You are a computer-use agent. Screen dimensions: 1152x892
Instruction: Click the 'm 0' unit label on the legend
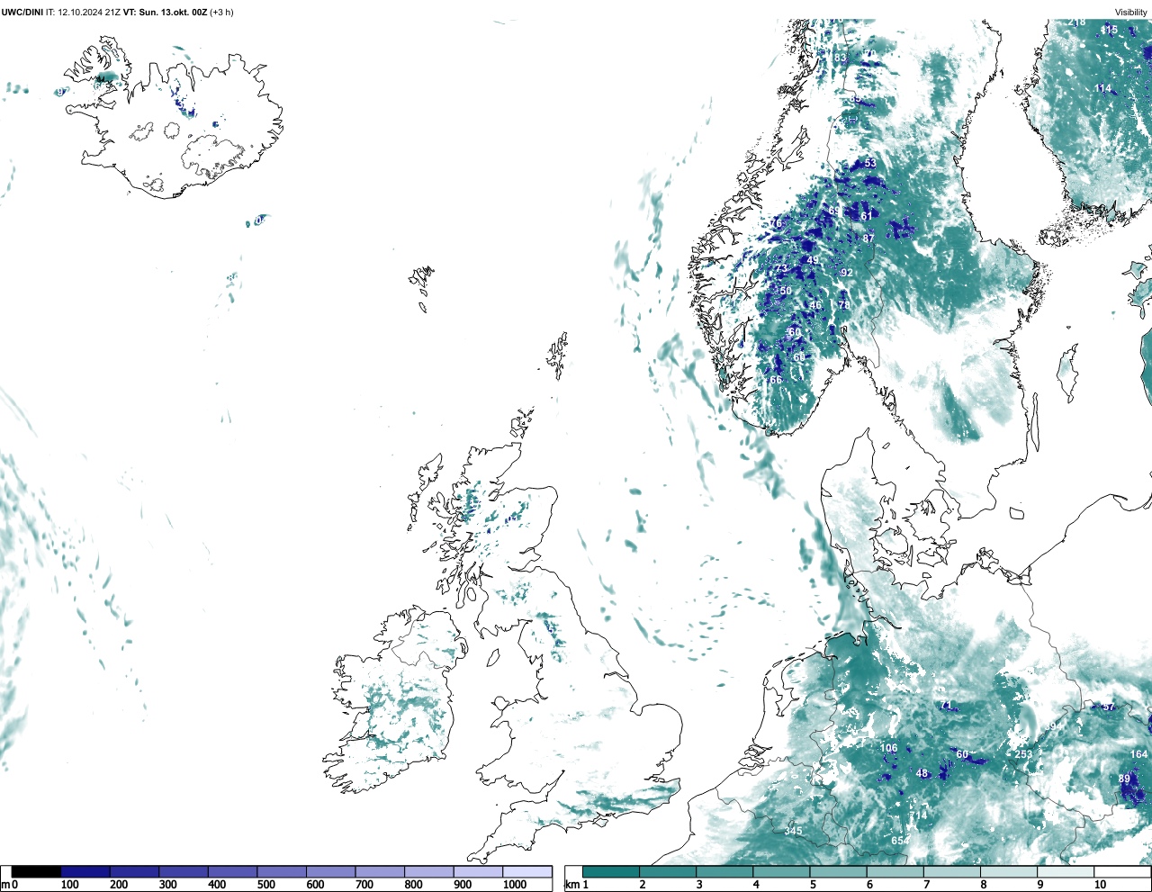click(9, 885)
